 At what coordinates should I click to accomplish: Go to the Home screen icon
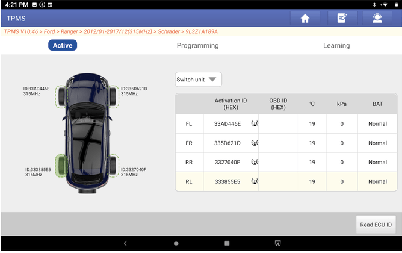pyautogui.click(x=305, y=18)
